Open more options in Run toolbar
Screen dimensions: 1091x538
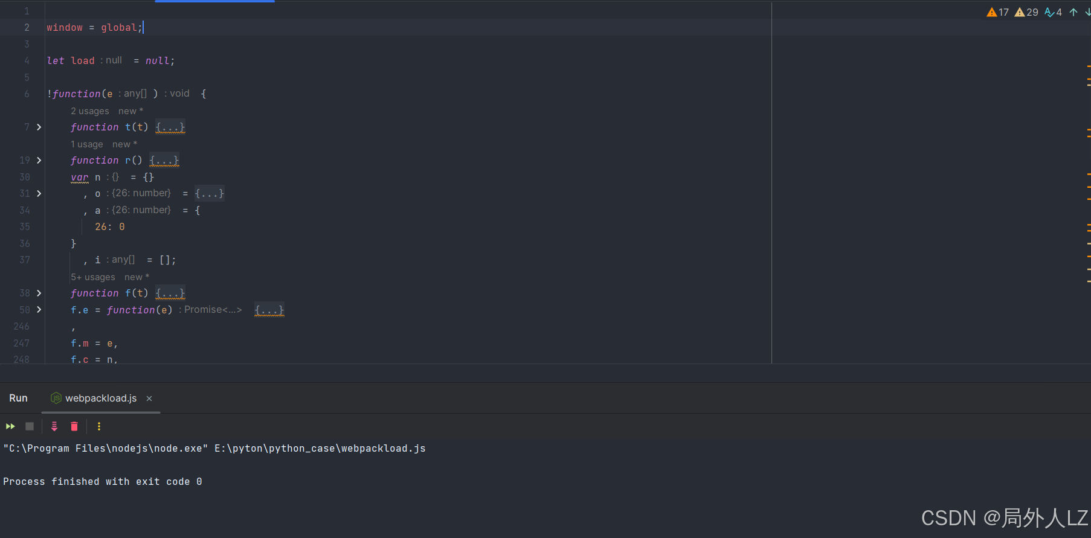point(99,426)
